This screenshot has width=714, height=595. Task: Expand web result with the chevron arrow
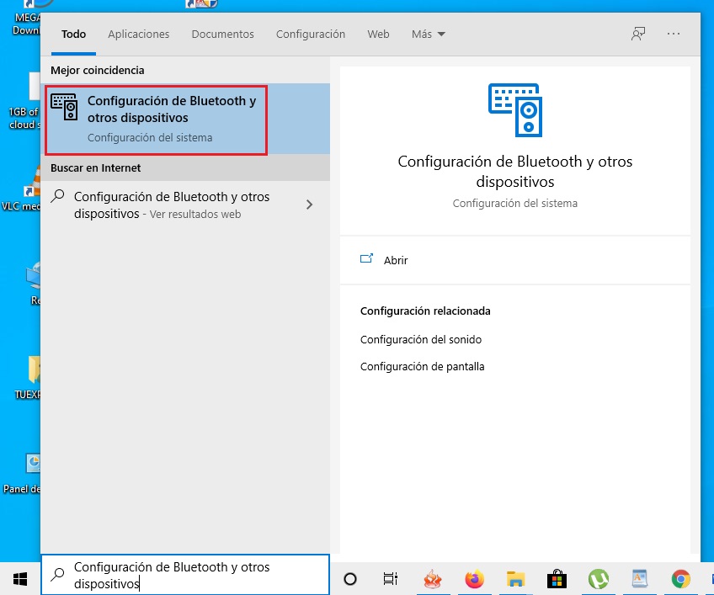[x=310, y=205]
